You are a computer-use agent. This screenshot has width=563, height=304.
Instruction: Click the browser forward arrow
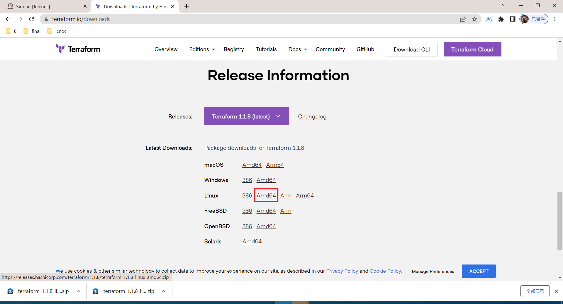tap(20, 19)
